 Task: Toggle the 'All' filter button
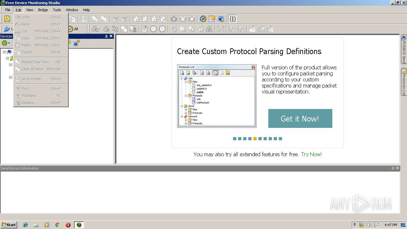click(x=73, y=29)
